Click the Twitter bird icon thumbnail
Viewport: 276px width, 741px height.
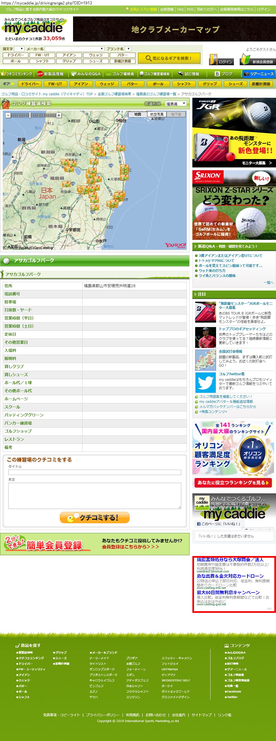click(205, 382)
